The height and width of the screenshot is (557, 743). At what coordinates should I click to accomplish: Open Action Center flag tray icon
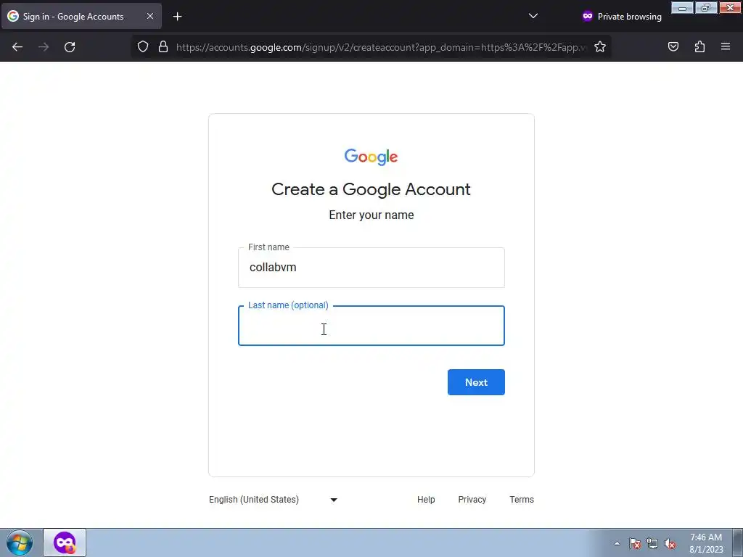[x=635, y=543]
